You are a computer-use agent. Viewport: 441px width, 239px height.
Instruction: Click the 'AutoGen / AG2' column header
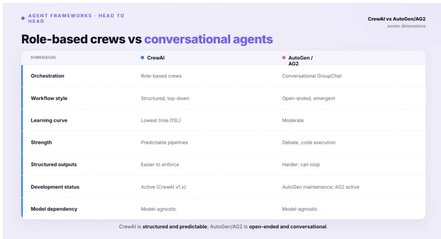[300, 60]
